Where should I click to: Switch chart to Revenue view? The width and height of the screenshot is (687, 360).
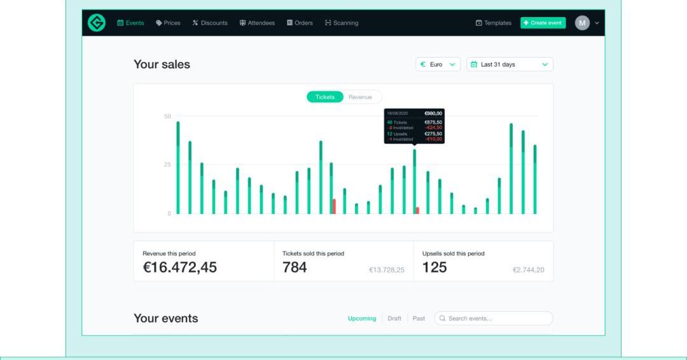[360, 97]
